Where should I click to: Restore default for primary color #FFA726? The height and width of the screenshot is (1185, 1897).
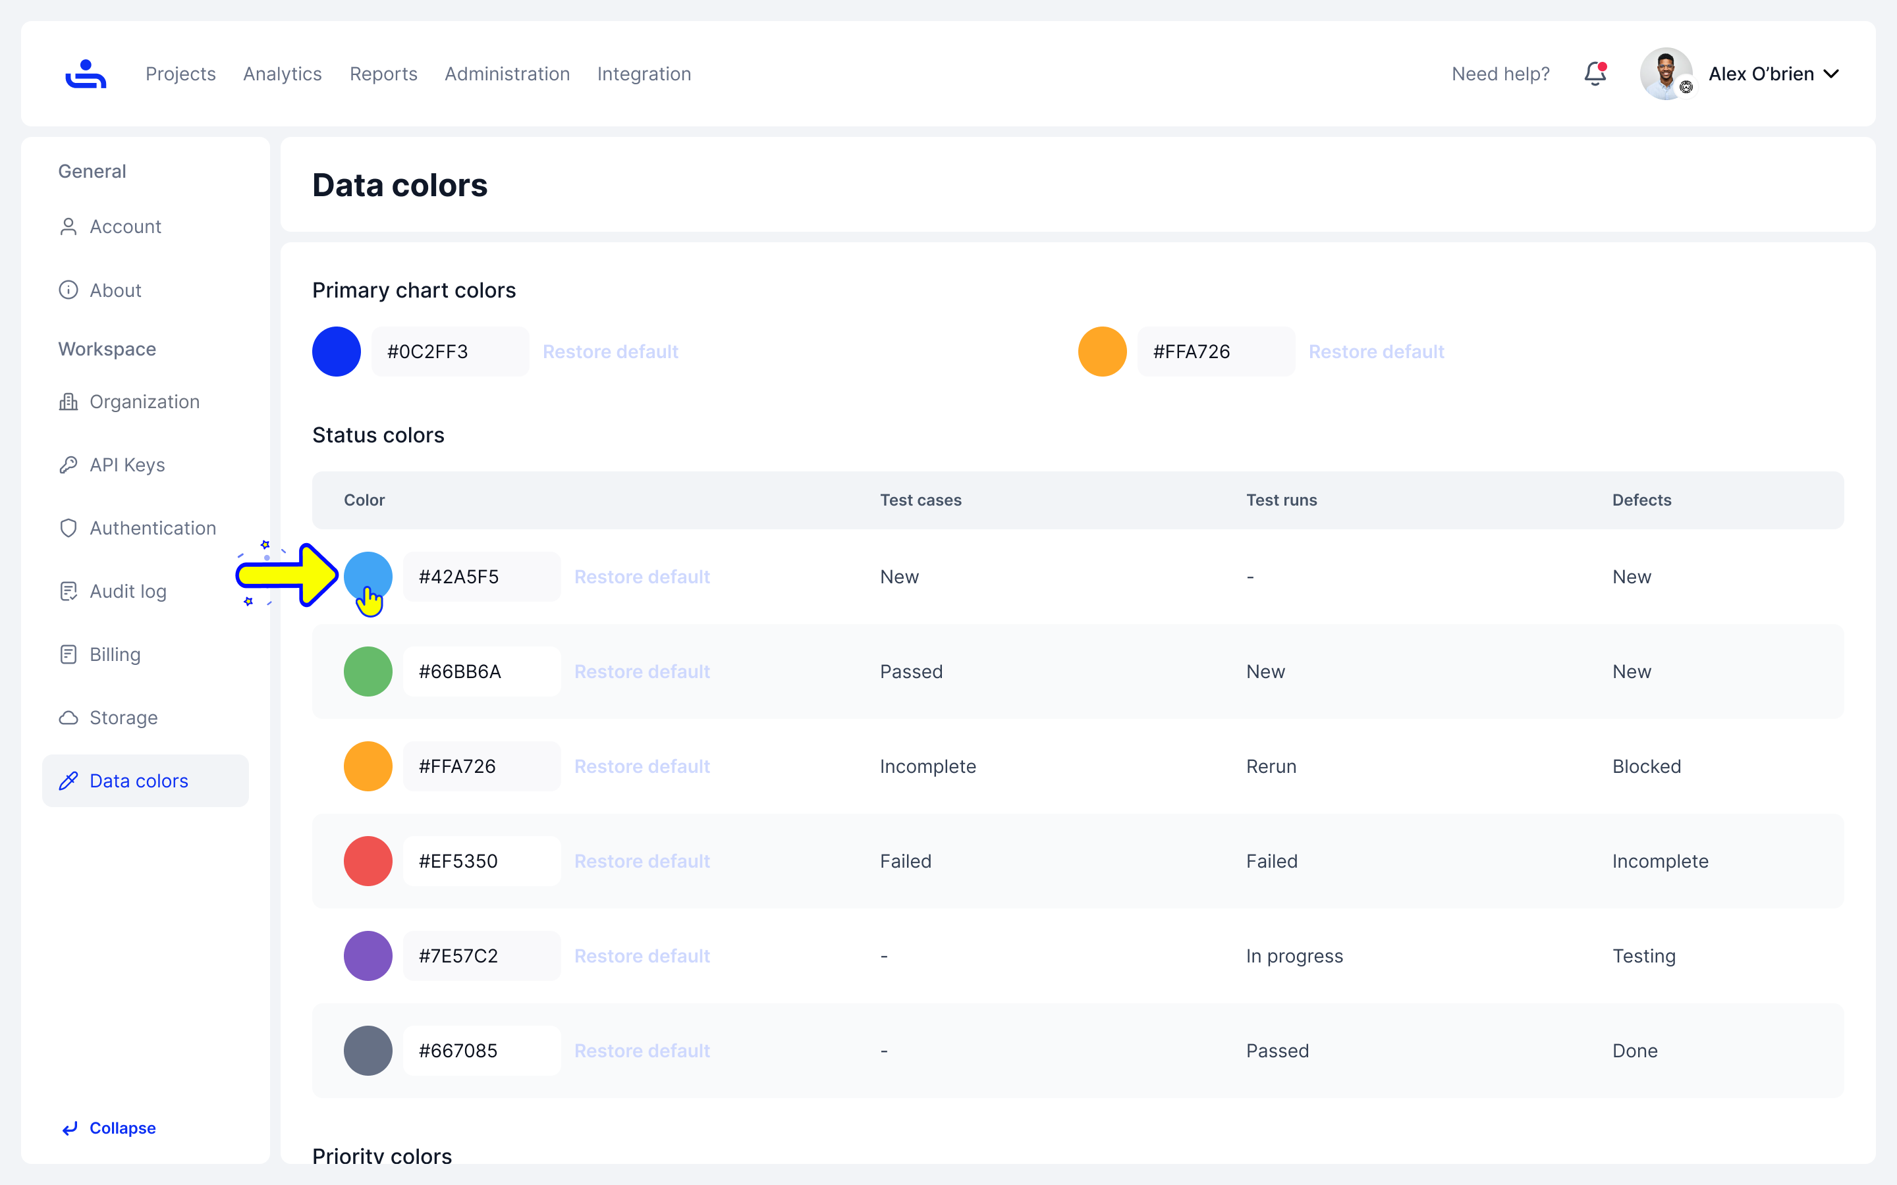click(x=1376, y=352)
